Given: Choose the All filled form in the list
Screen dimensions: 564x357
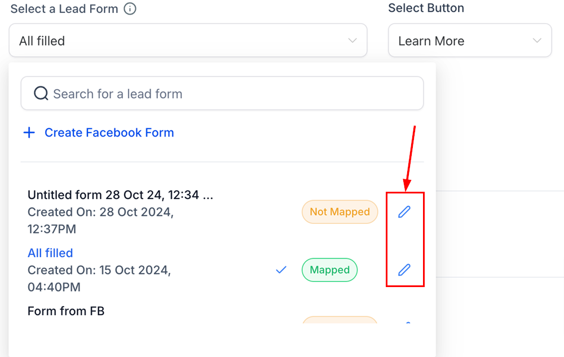Looking at the screenshot, I should click(50, 253).
